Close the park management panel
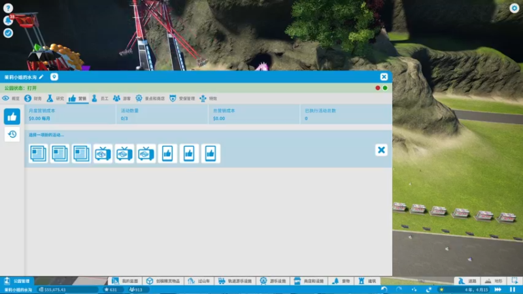 click(384, 77)
